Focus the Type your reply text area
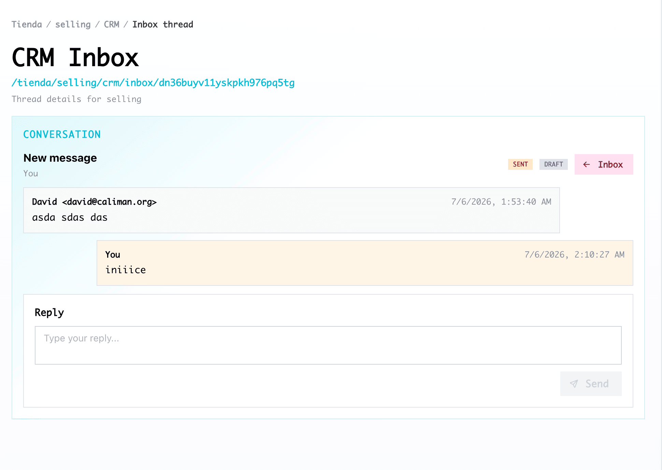The height and width of the screenshot is (470, 662). pyautogui.click(x=328, y=345)
